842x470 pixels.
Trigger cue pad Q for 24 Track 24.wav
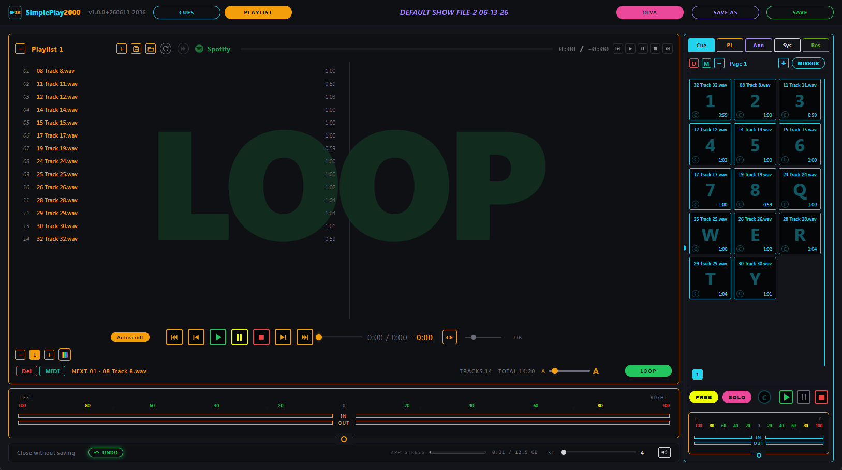800,189
